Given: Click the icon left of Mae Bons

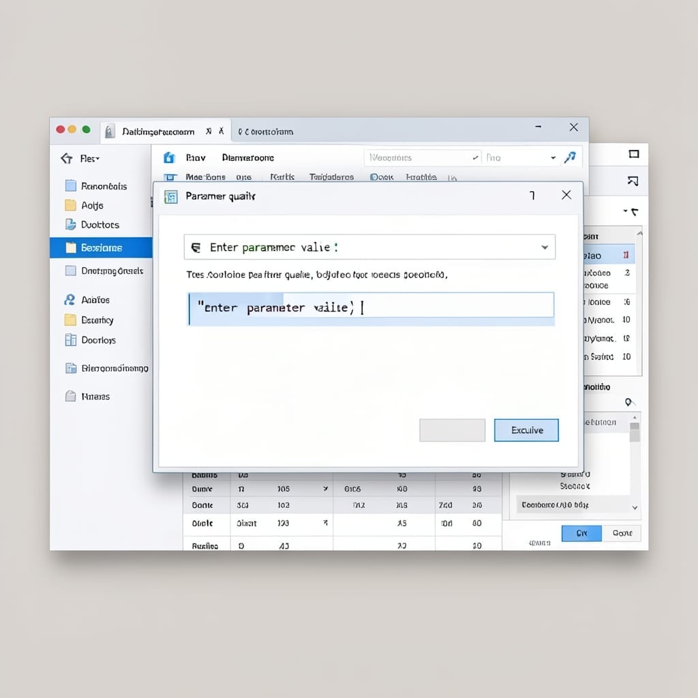Looking at the screenshot, I should tap(170, 177).
